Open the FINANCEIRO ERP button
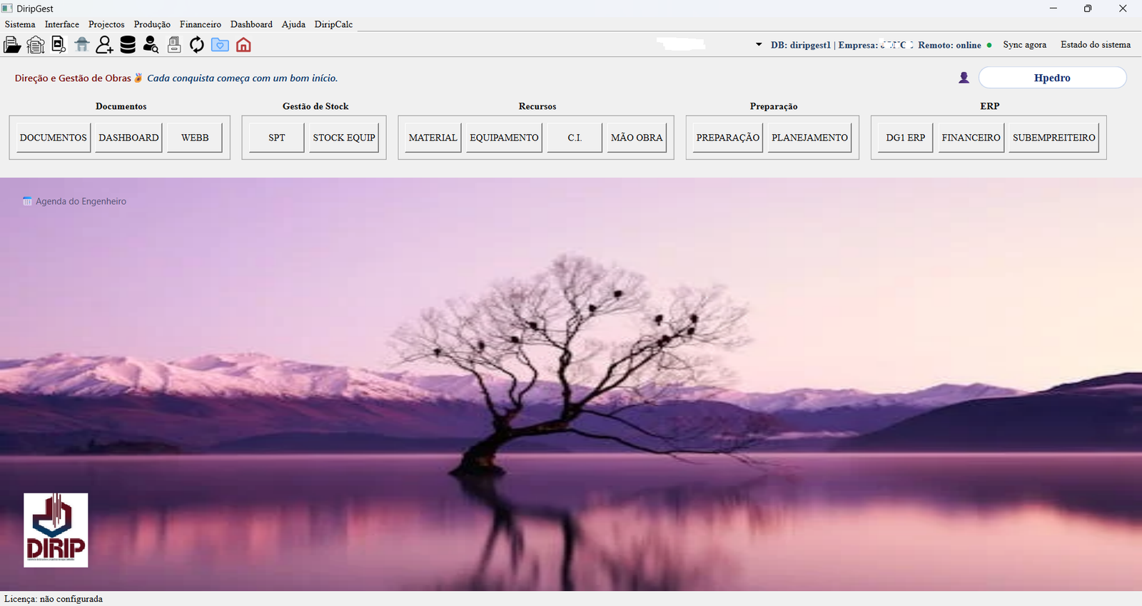Viewport: 1142px width, 606px height. coord(971,138)
